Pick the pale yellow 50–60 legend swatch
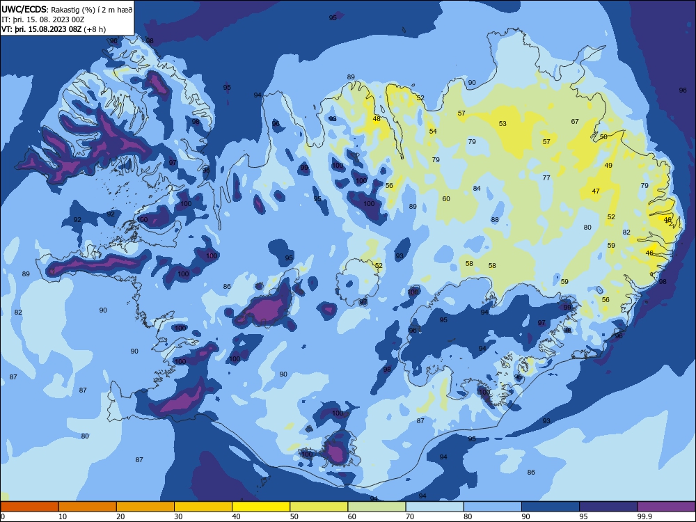 319,507
